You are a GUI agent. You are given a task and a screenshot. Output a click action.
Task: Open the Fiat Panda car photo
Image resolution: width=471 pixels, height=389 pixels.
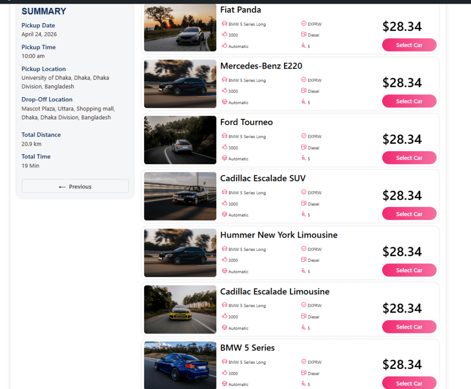tap(180, 28)
